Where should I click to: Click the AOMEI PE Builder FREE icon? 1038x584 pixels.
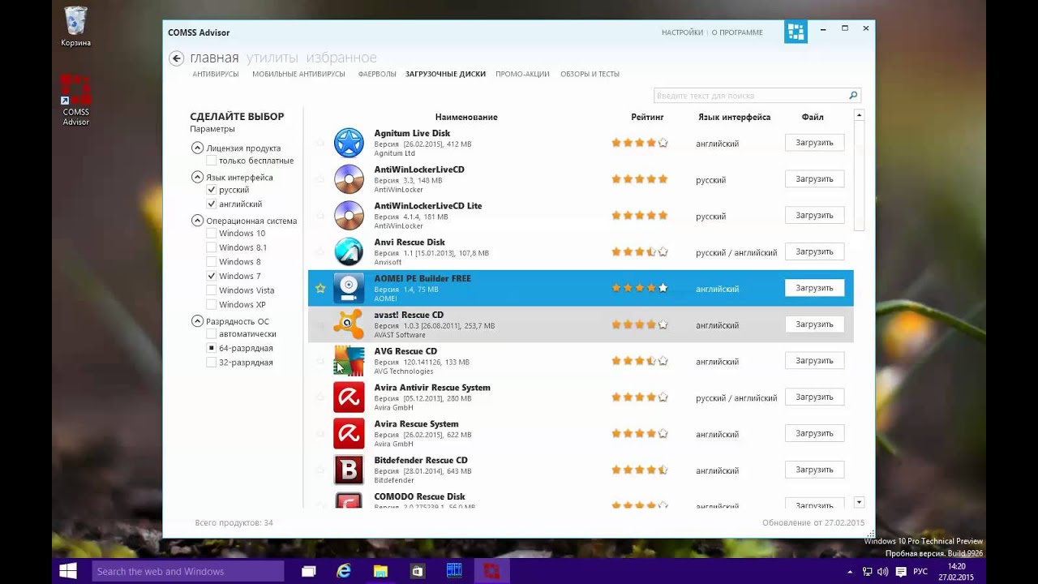point(349,288)
